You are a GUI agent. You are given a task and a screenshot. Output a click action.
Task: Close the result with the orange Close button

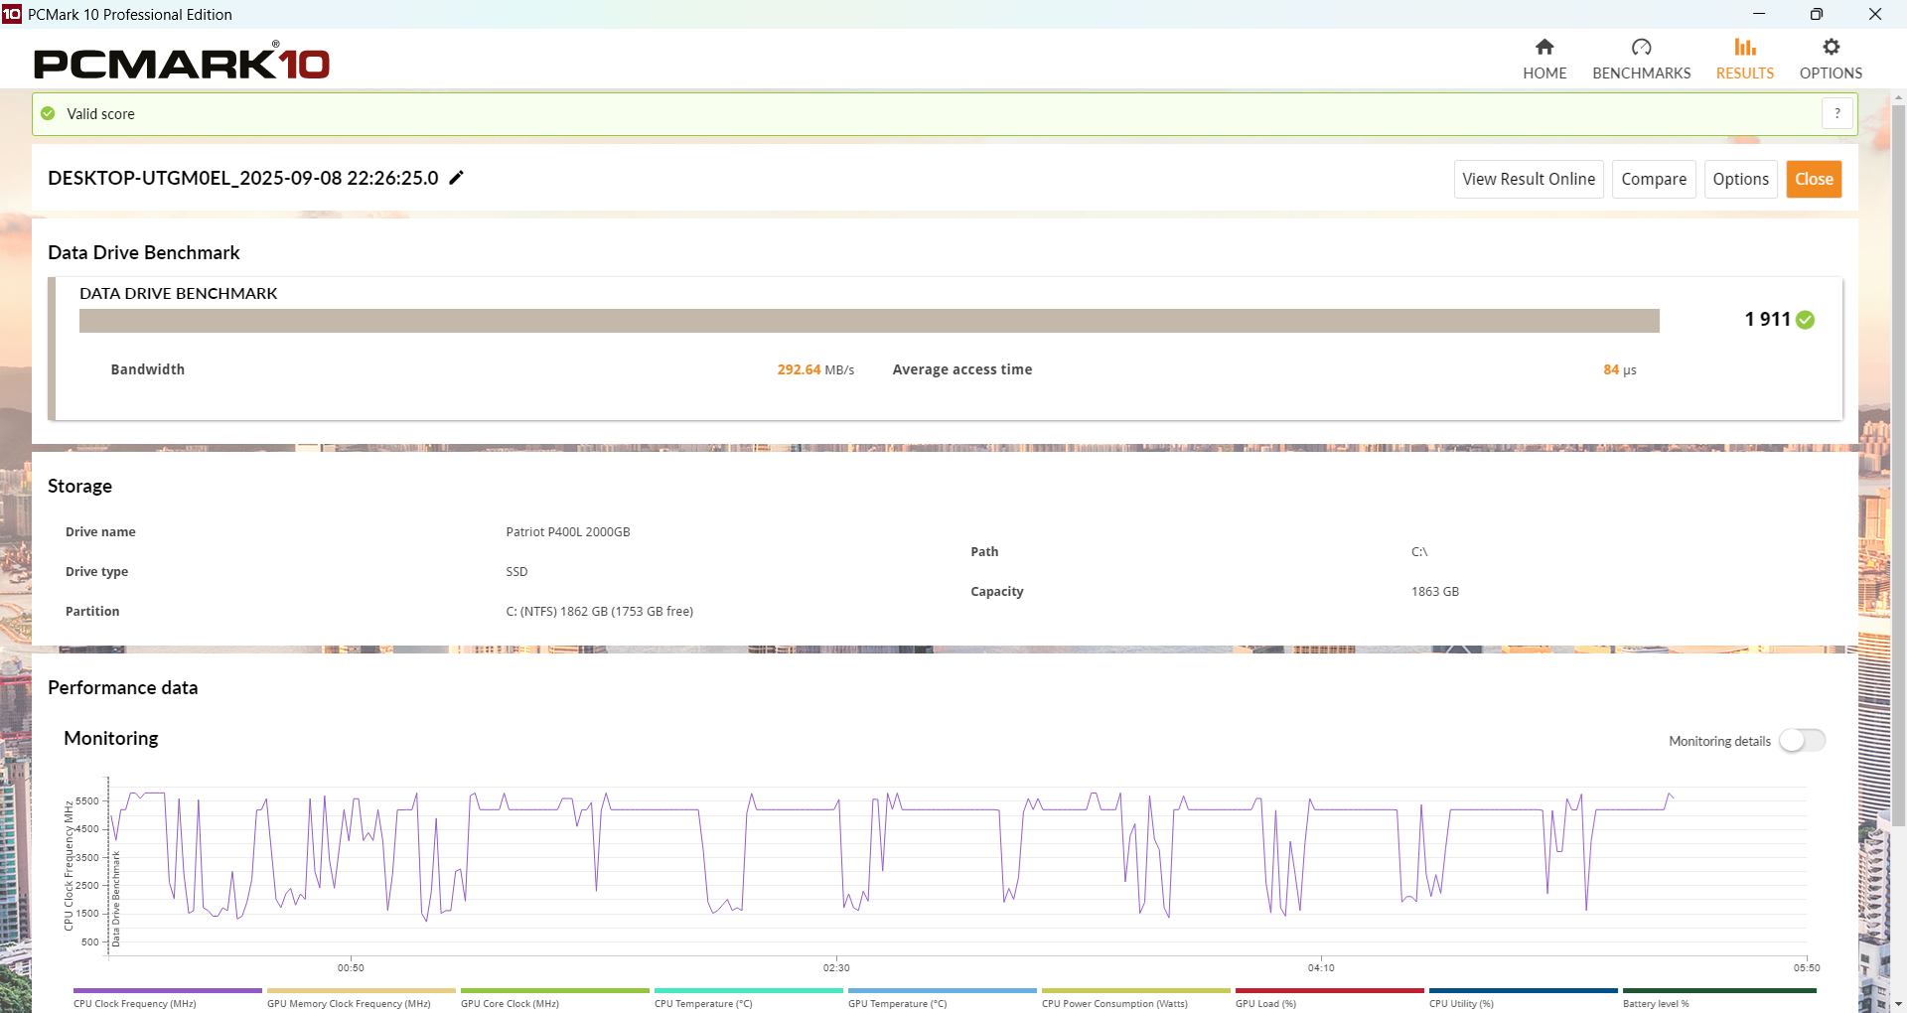pyautogui.click(x=1814, y=179)
